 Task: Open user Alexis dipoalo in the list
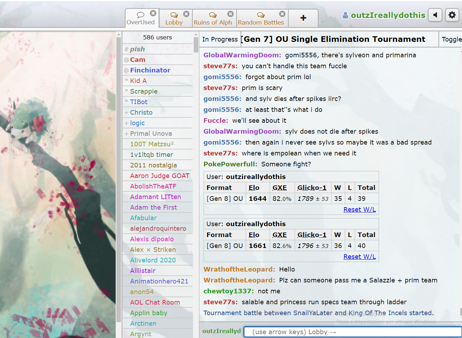(158, 239)
